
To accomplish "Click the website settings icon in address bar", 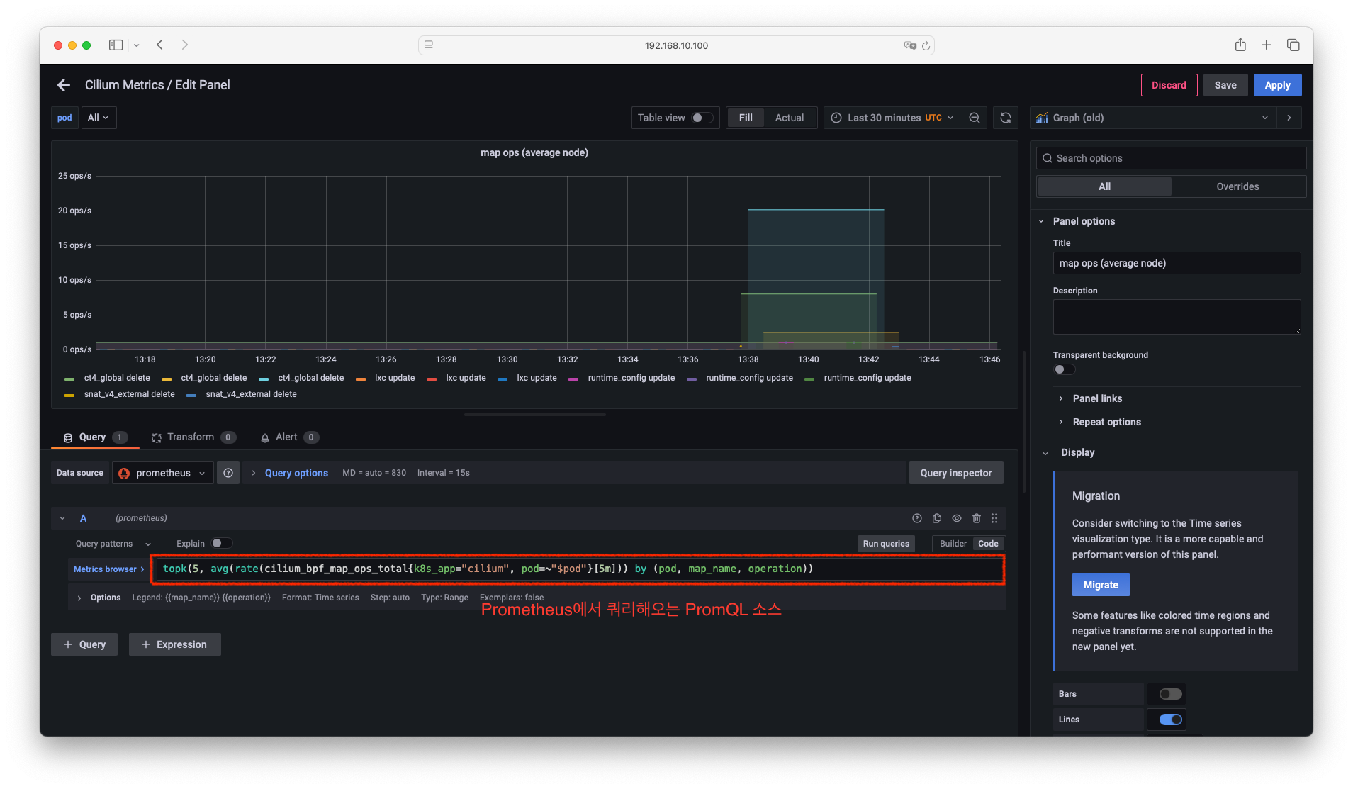I will pyautogui.click(x=429, y=45).
